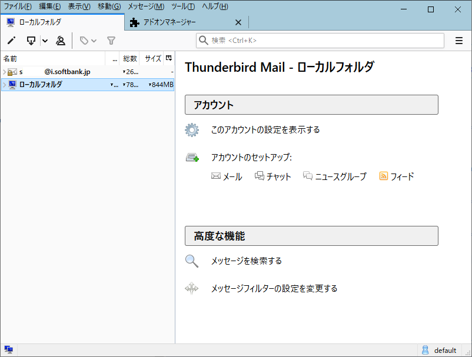Open the column picker icon
Viewport: 472px width, 357px height.
tap(169, 58)
